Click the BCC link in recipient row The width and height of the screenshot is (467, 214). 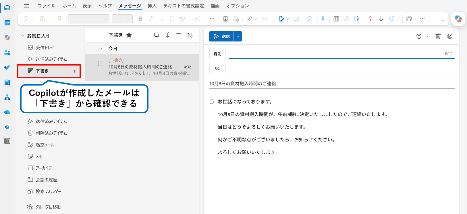click(448, 54)
